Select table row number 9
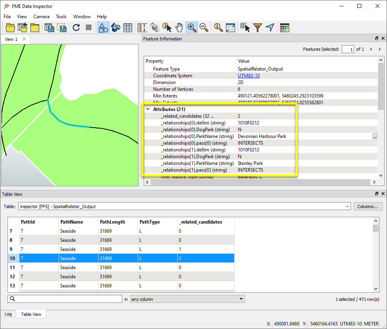Image resolution: width=387 pixels, height=329 pixels. [121, 249]
